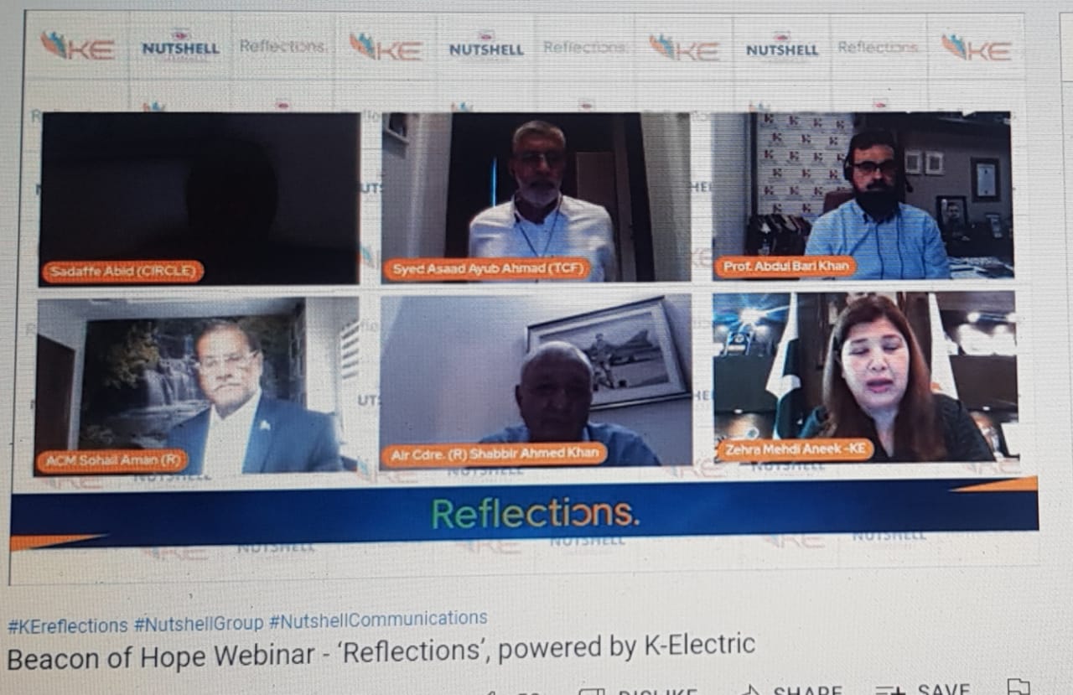Click the Dislike thumbs-down icon
This screenshot has height=695, width=1073.
592,692
